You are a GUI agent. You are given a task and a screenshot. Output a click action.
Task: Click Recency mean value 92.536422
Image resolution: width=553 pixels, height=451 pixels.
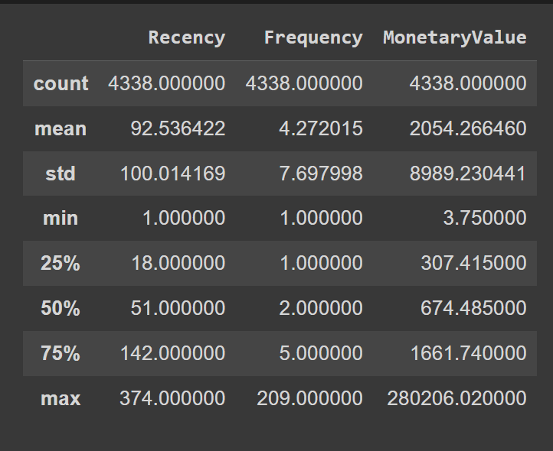[x=178, y=128]
